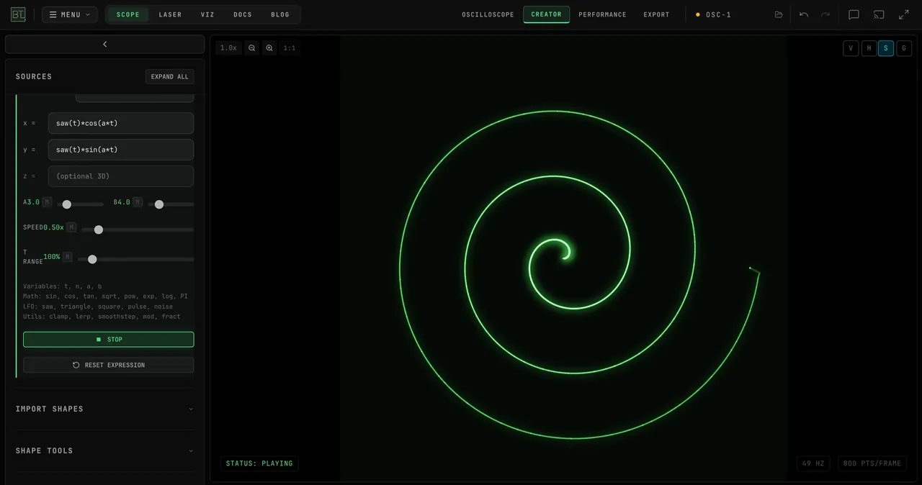Toggle the M button for parameter B
The width and height of the screenshot is (922, 485).
point(138,202)
